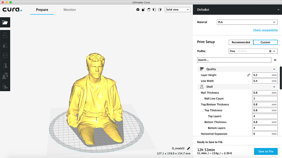Select the Scale tool in left toolbar
282x158 pixels.
pos(5,45)
